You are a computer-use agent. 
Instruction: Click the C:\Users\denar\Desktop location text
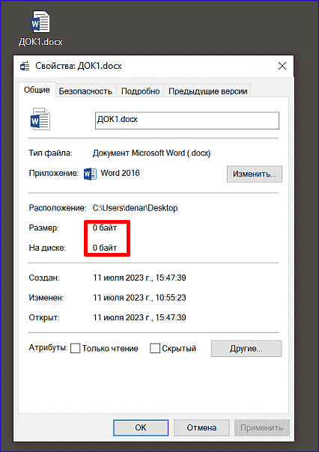[135, 208]
